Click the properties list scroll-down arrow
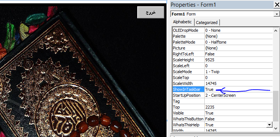This screenshot has height=137, width=280. pos(276,128)
